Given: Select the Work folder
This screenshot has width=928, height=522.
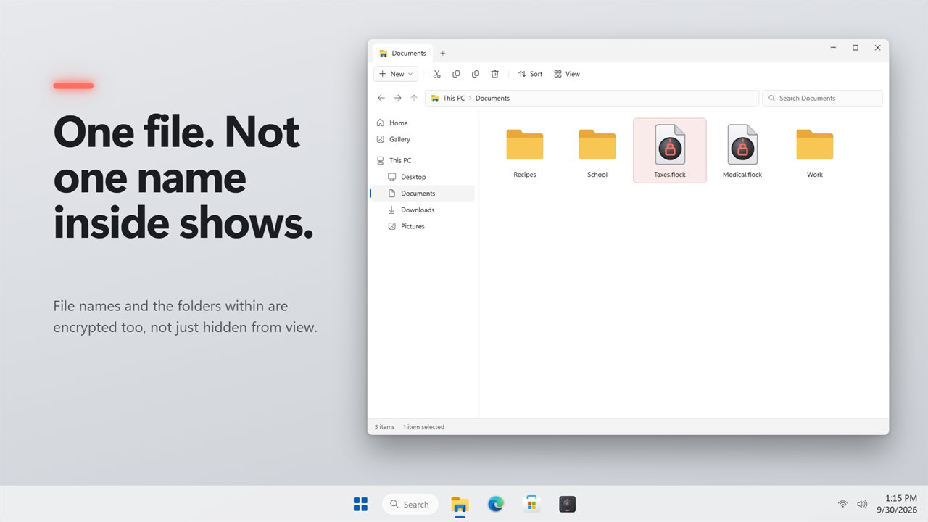Looking at the screenshot, I should pyautogui.click(x=815, y=151).
